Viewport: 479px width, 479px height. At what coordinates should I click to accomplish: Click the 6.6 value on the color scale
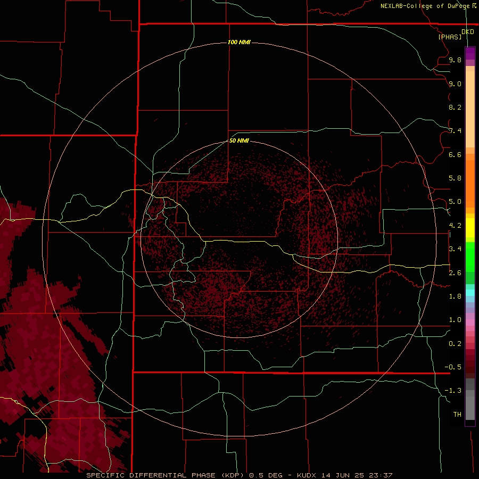tap(455, 154)
